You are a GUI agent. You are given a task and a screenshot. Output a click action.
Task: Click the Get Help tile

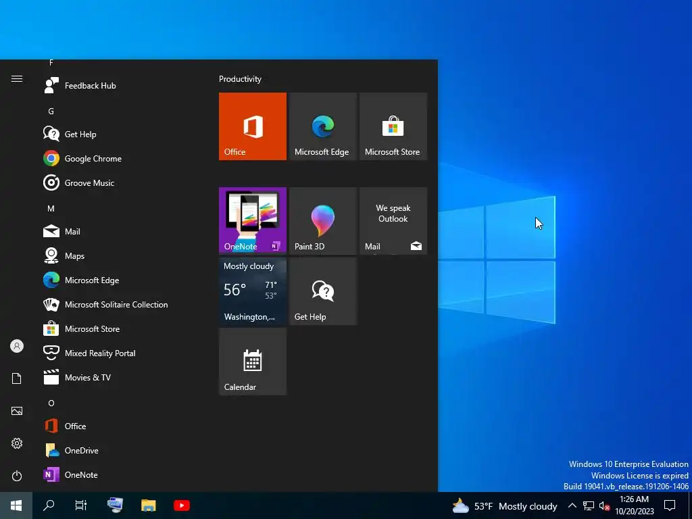(x=322, y=291)
